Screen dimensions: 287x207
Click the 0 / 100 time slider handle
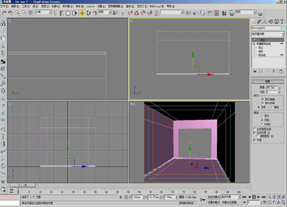point(23,185)
